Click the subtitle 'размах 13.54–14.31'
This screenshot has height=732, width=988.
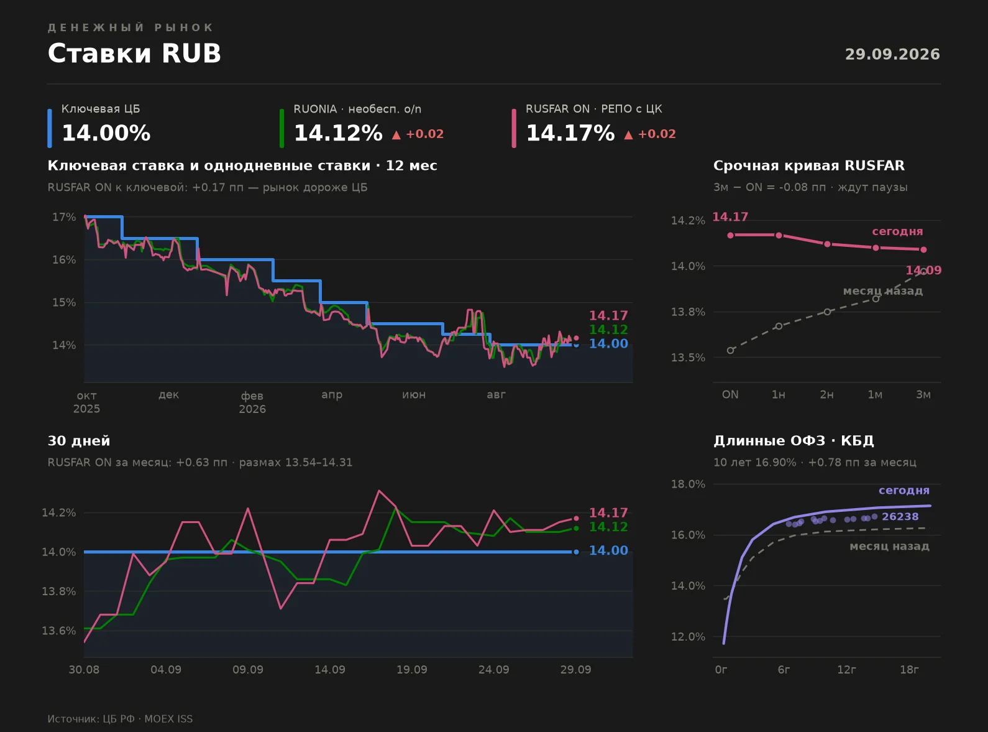296,462
